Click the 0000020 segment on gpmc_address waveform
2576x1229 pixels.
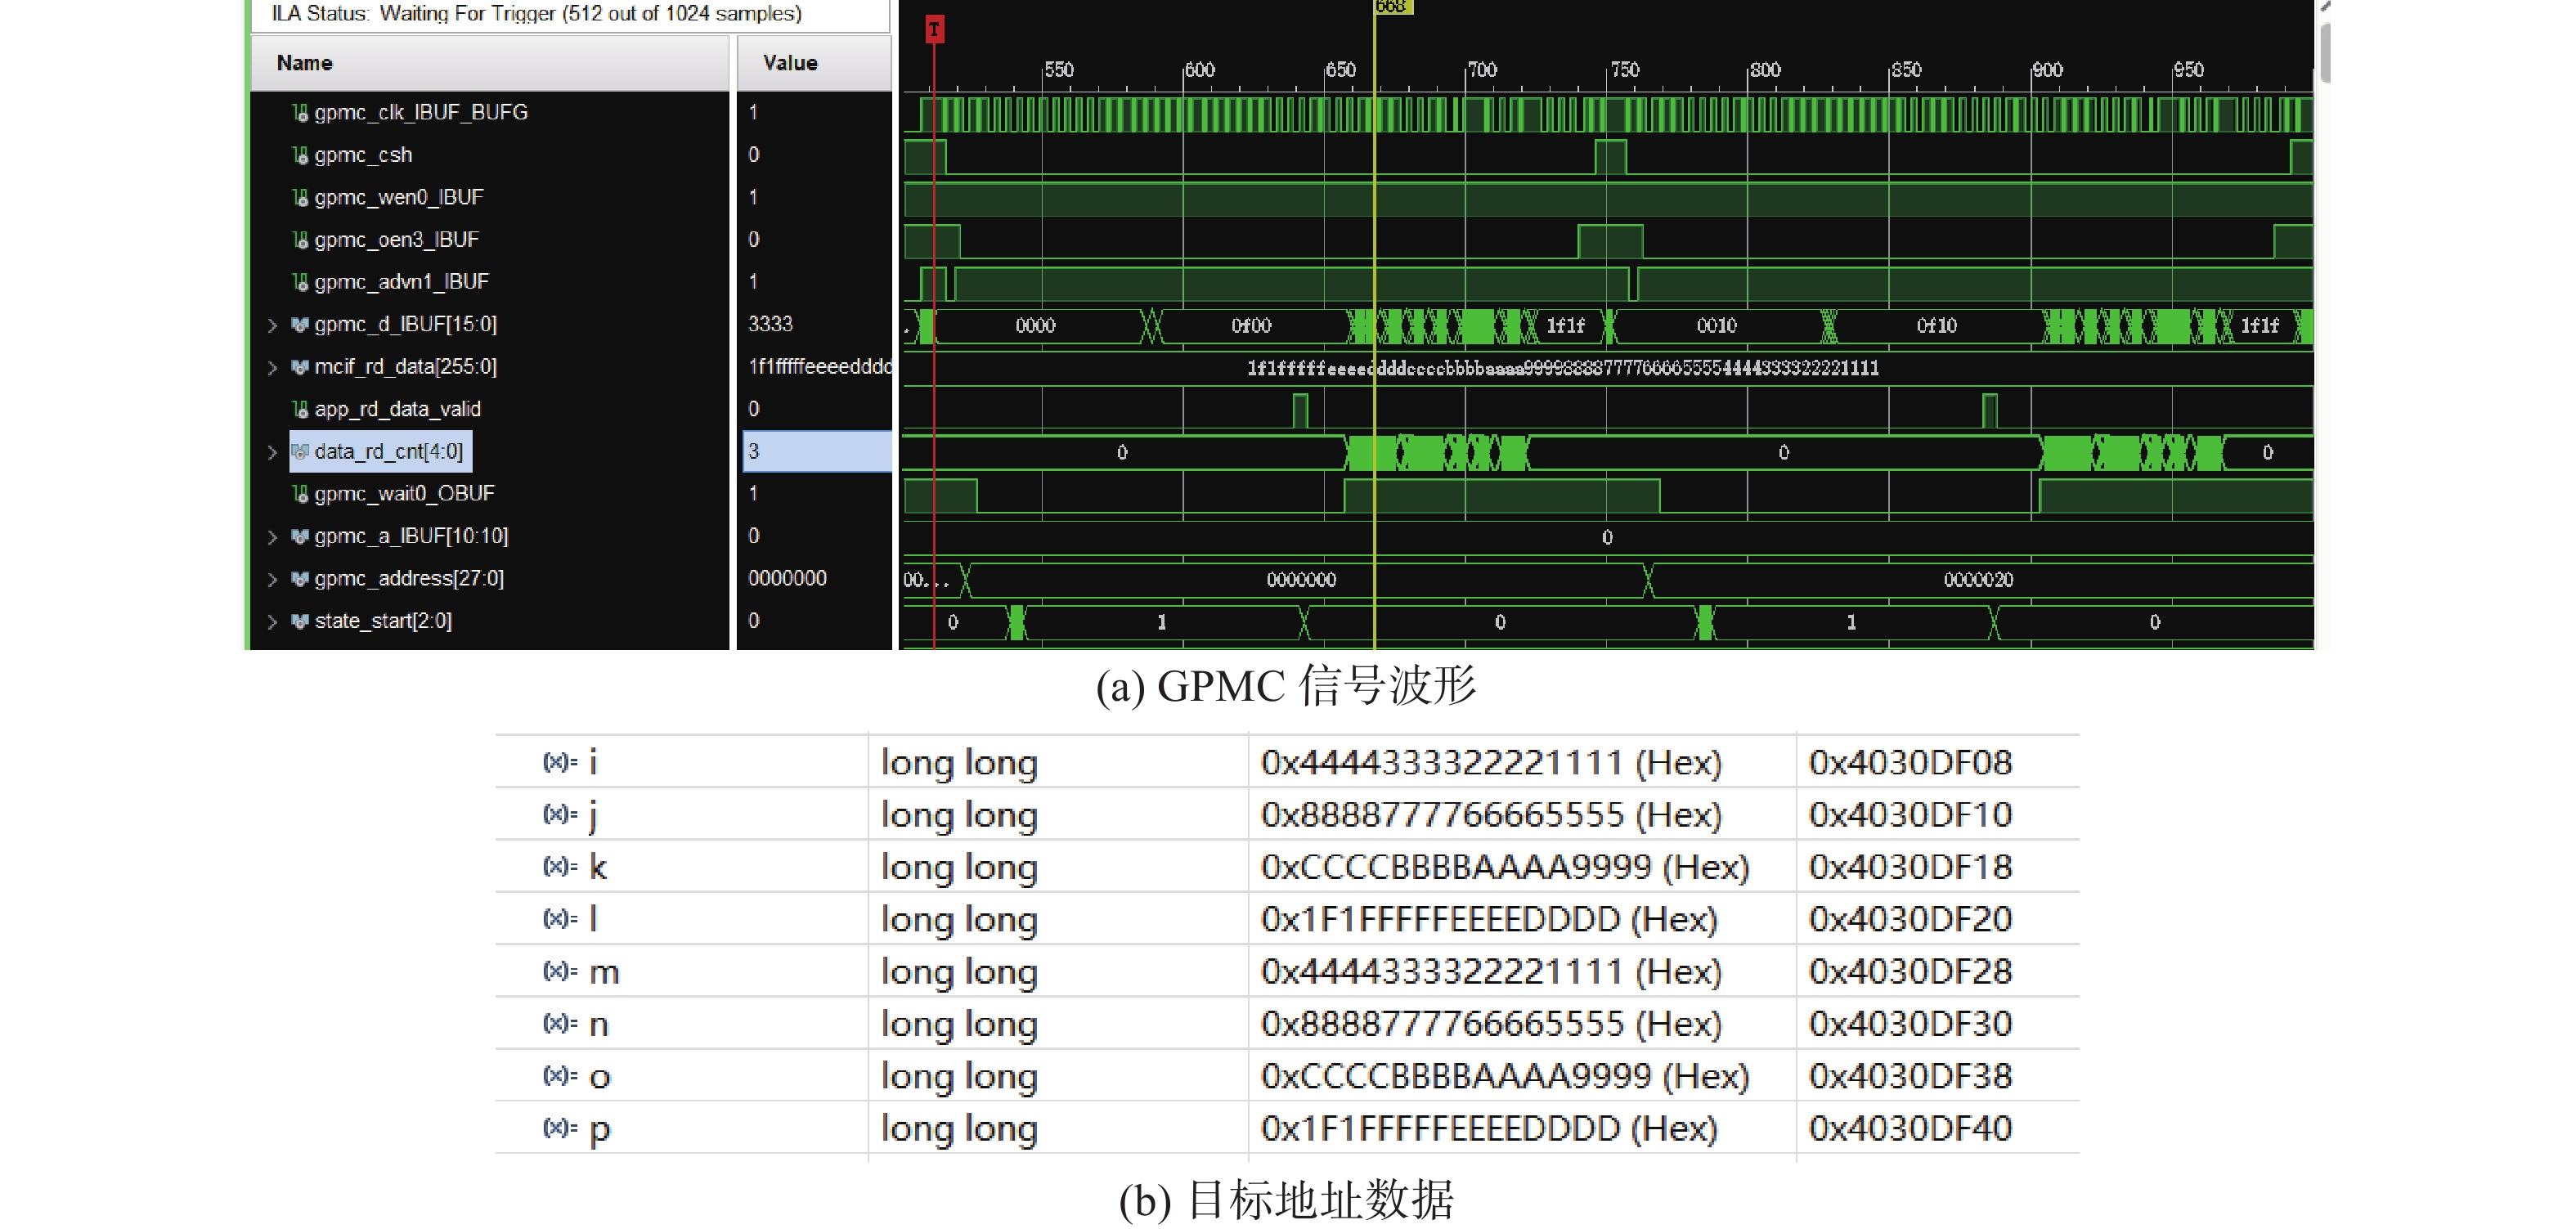(1978, 580)
